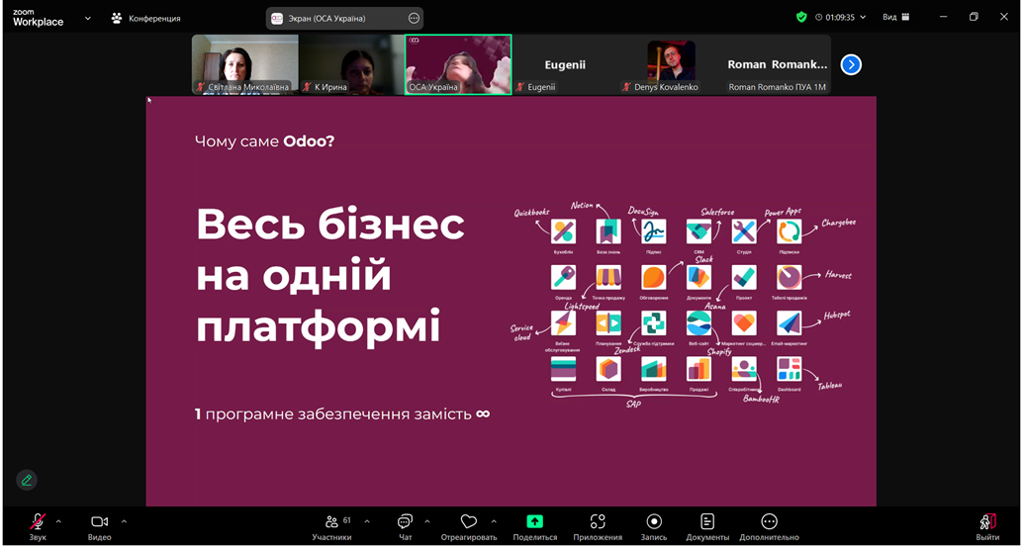Image resolution: width=1023 pixels, height=548 pixels.
Task: Click the Проект checkmark app icon
Action: click(x=744, y=277)
